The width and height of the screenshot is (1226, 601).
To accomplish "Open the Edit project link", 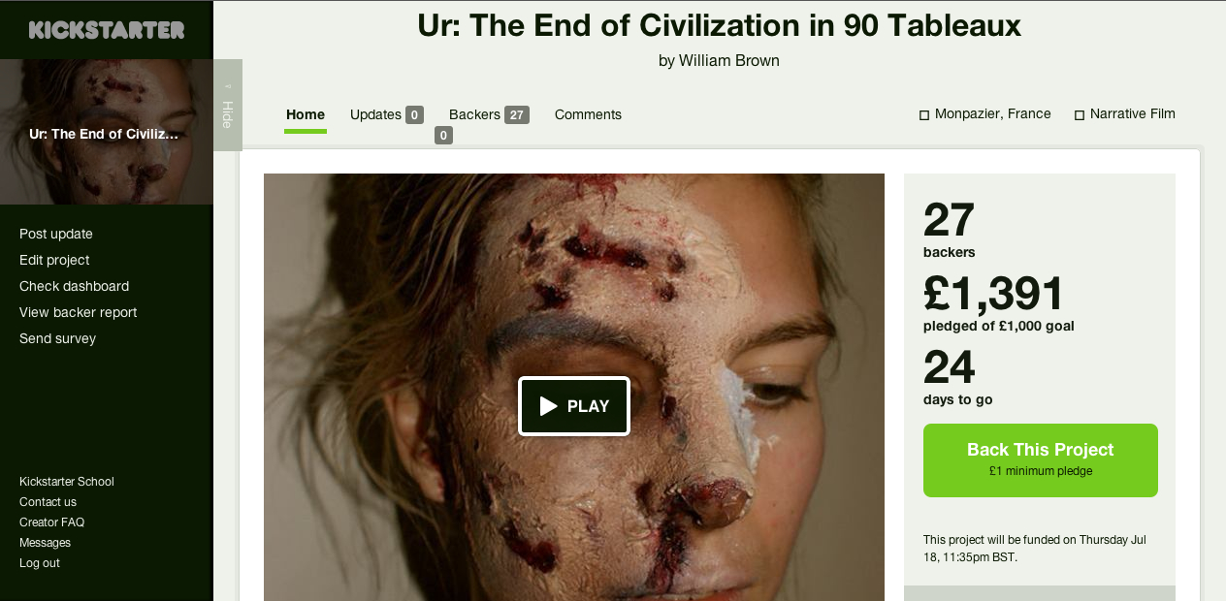I will [54, 260].
